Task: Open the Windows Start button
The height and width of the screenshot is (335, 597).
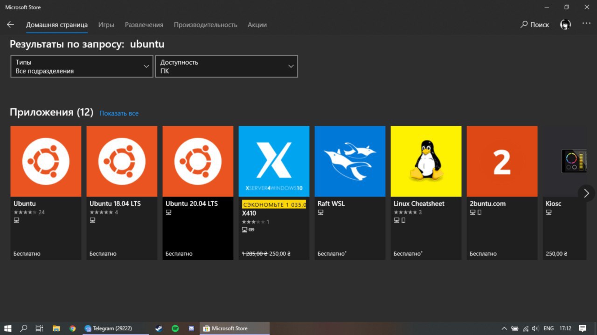Action: point(8,328)
